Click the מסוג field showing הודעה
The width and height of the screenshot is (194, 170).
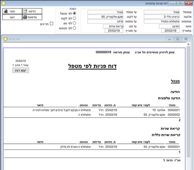[x=169, y=26]
